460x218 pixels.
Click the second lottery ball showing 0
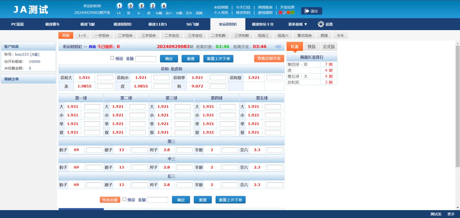coord(130,6)
